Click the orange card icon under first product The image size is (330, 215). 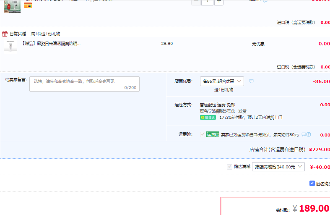tap(28, 5)
